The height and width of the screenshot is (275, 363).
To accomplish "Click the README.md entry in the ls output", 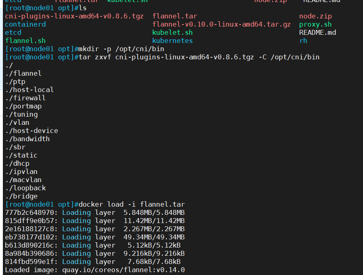I will (x=317, y=32).
